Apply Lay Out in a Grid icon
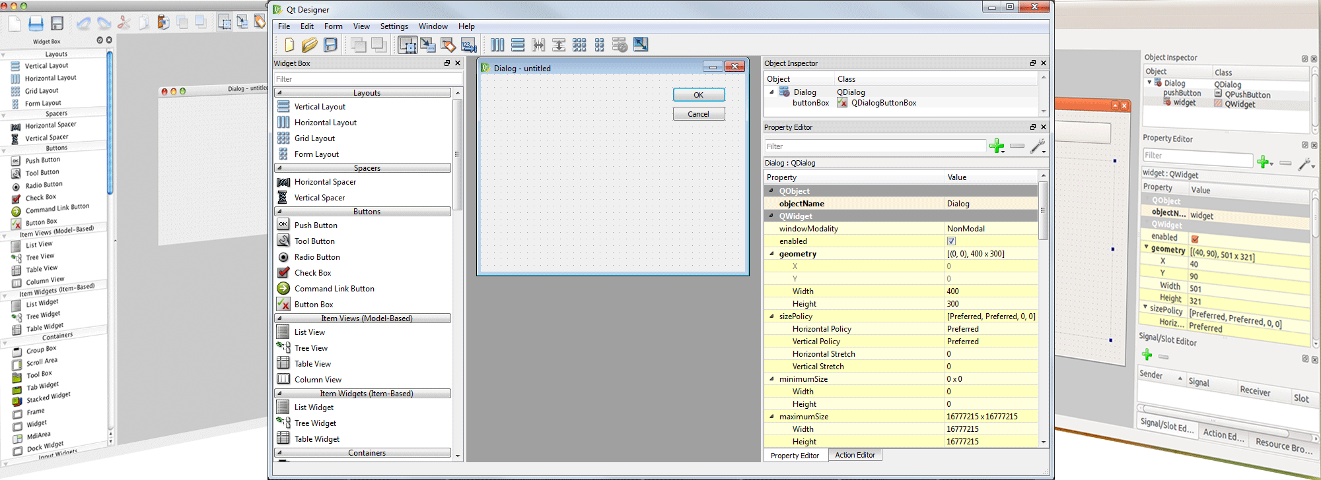Screen dimensions: 1321x480 click(x=579, y=45)
